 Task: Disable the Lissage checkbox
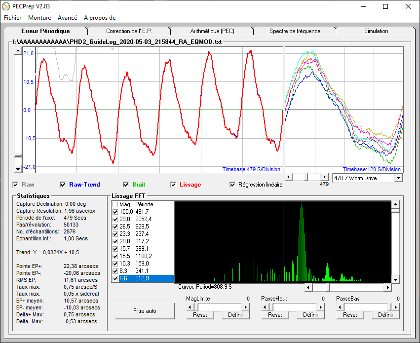[174, 185]
